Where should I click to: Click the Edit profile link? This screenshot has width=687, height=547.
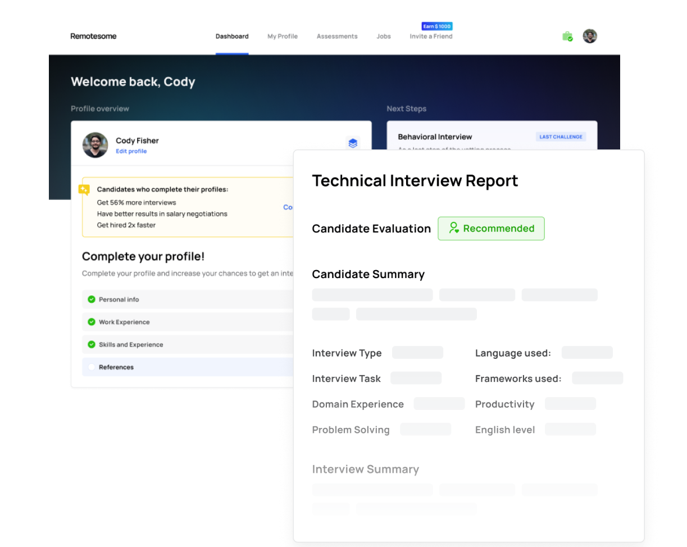tap(131, 151)
